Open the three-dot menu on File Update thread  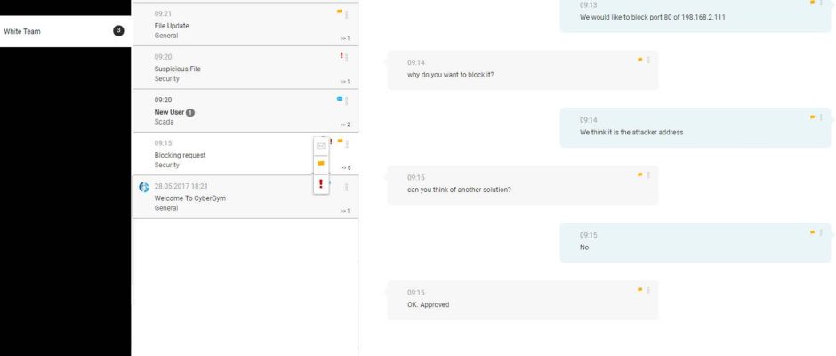pos(347,15)
